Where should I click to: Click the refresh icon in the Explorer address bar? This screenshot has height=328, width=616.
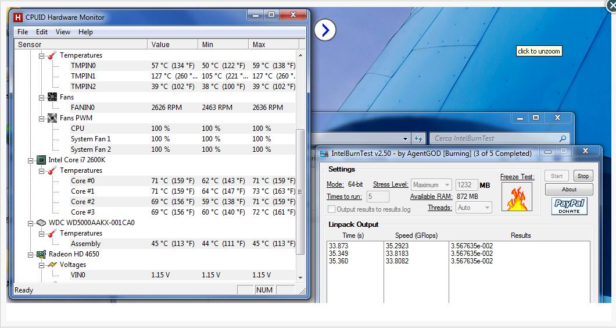pos(418,138)
